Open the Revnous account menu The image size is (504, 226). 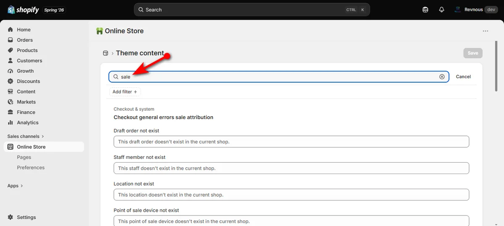tap(475, 10)
